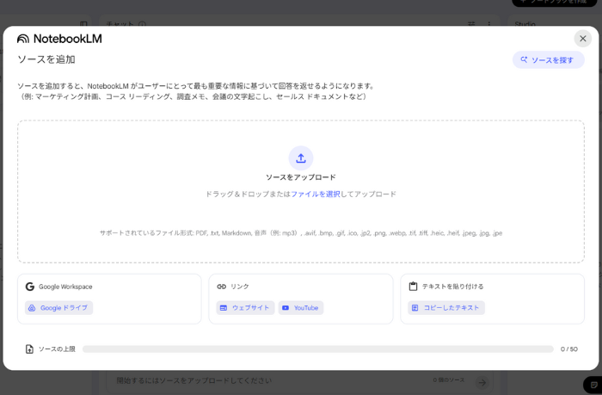Click the background chat input field
The height and width of the screenshot is (395, 602).
[x=299, y=380]
